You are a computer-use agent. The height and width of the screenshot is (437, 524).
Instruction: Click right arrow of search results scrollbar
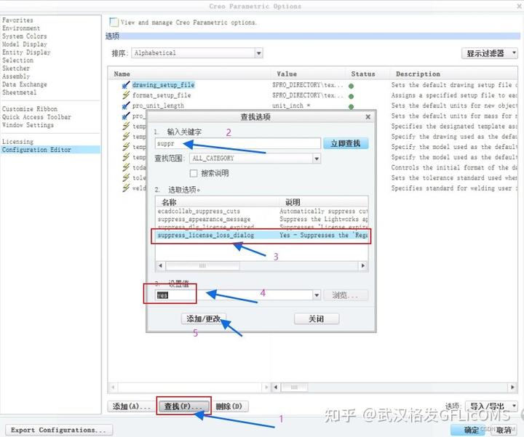click(363, 265)
